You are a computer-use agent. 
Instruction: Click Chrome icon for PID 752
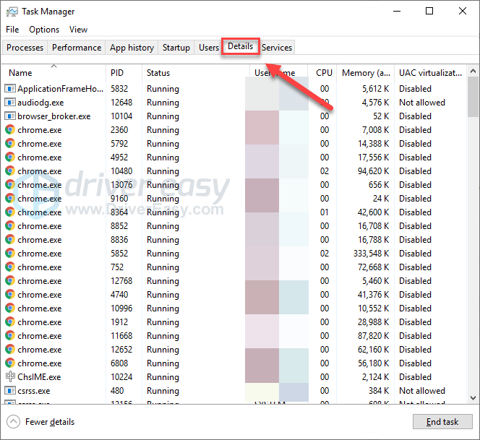[10, 267]
